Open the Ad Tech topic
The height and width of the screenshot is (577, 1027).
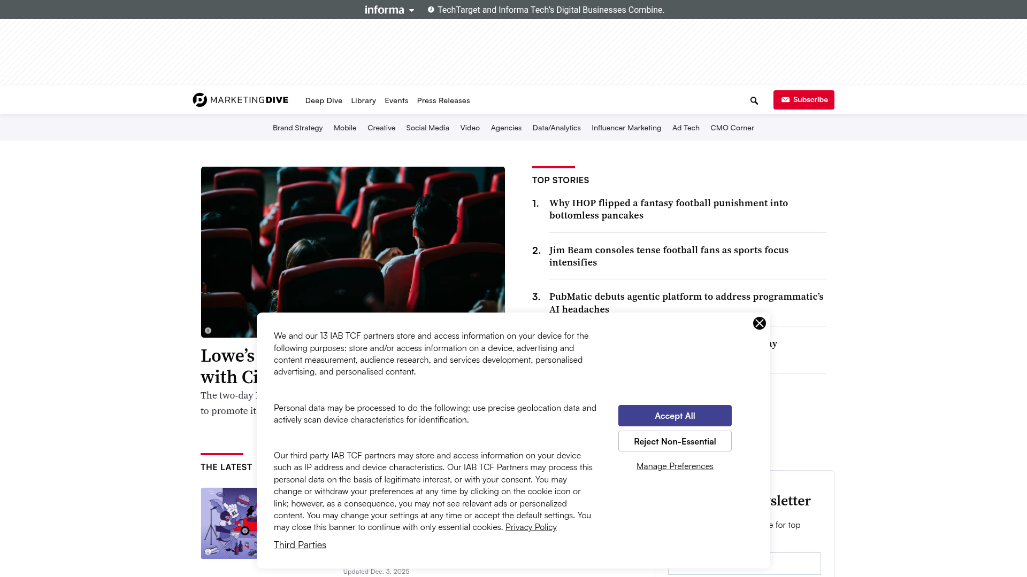point(686,128)
